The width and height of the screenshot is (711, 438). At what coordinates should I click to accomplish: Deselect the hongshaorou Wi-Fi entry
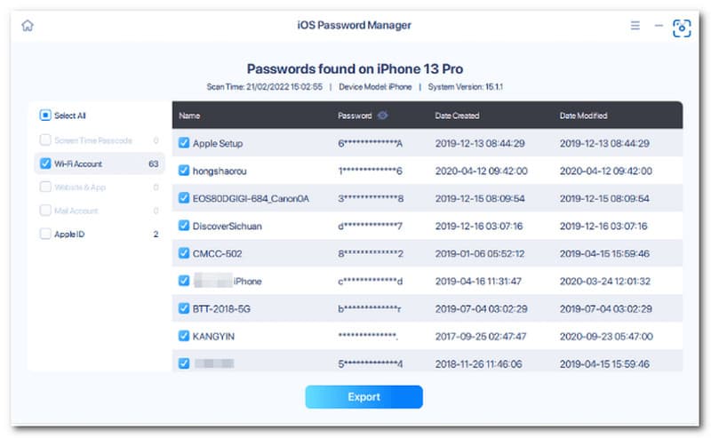pyautogui.click(x=184, y=171)
